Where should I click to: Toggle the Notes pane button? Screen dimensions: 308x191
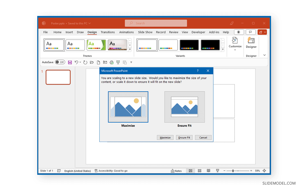pyautogui.click(x=176, y=171)
